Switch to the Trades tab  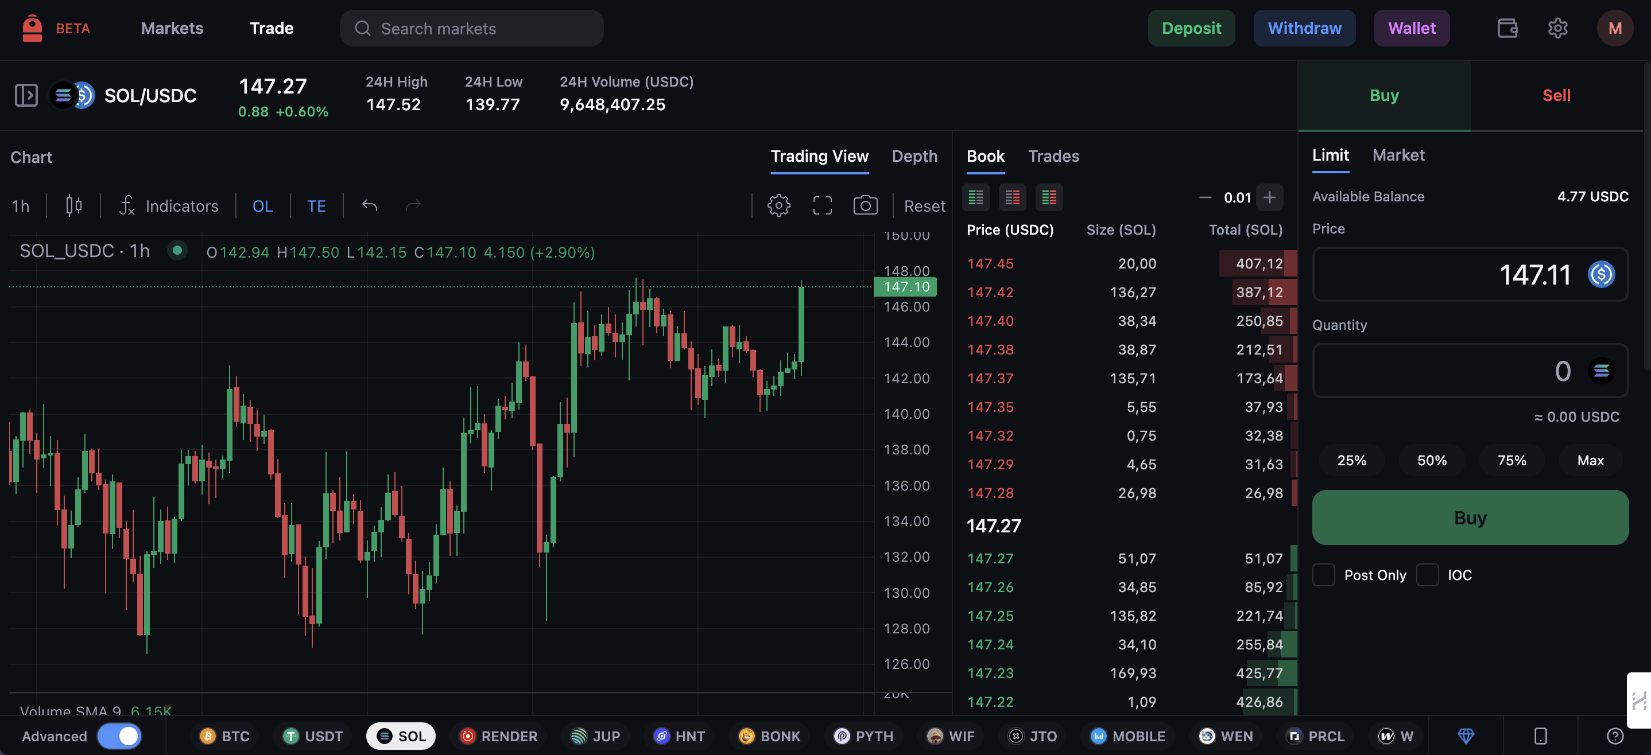tap(1053, 156)
